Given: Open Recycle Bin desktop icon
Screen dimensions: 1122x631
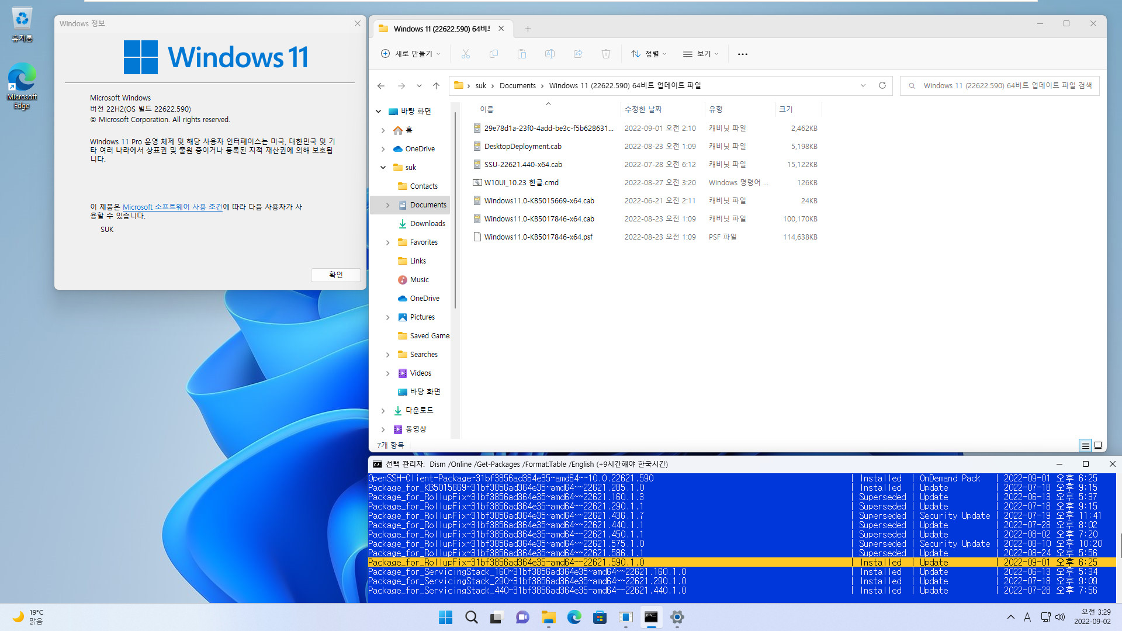Looking at the screenshot, I should (x=22, y=25).
